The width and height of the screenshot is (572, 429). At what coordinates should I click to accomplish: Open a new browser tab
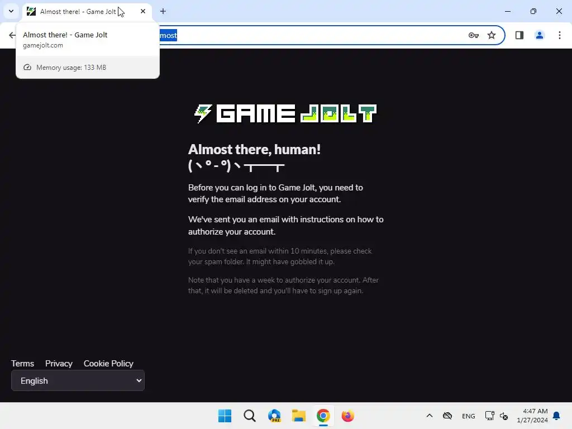tap(163, 11)
